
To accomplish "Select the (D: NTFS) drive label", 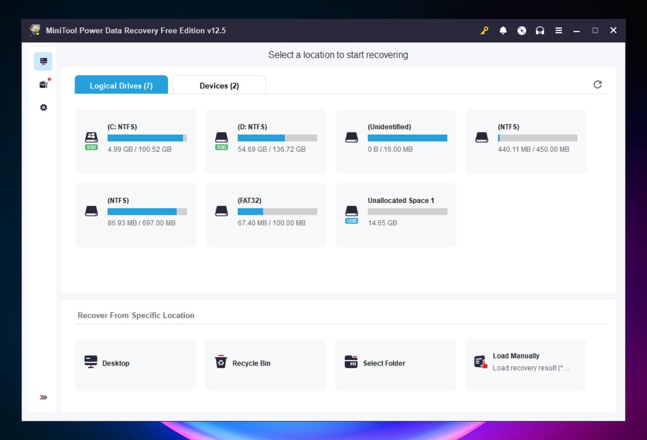I will (x=252, y=127).
